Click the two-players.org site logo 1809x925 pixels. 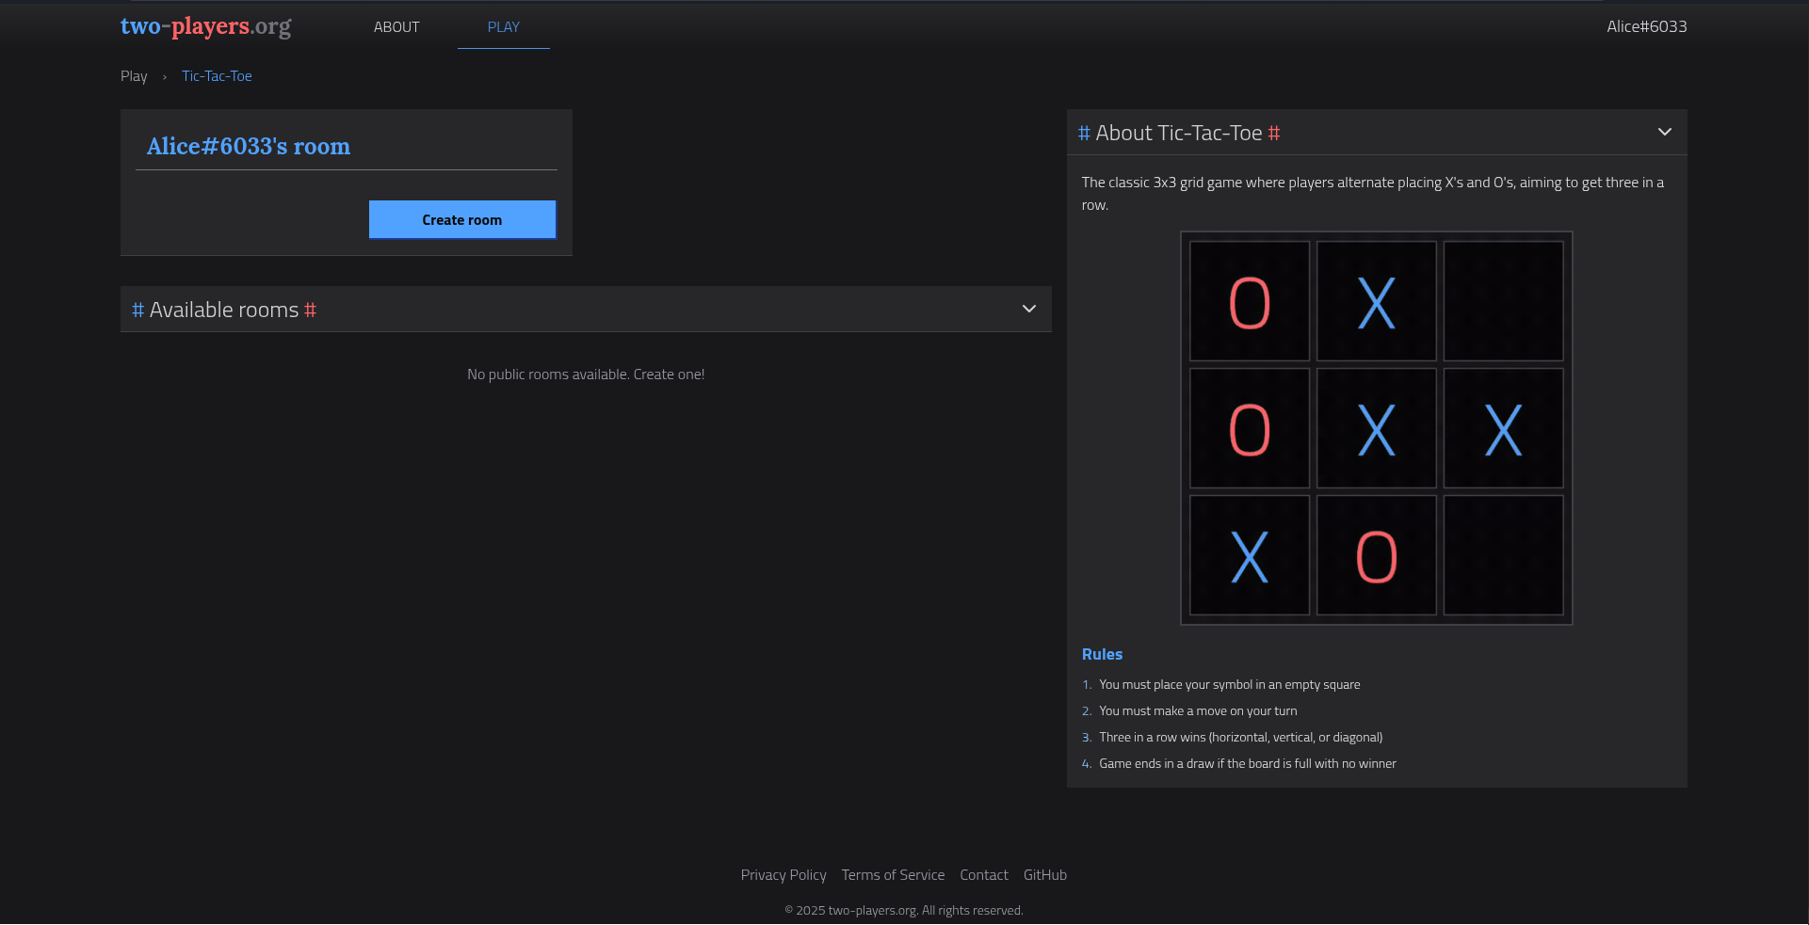[205, 26]
